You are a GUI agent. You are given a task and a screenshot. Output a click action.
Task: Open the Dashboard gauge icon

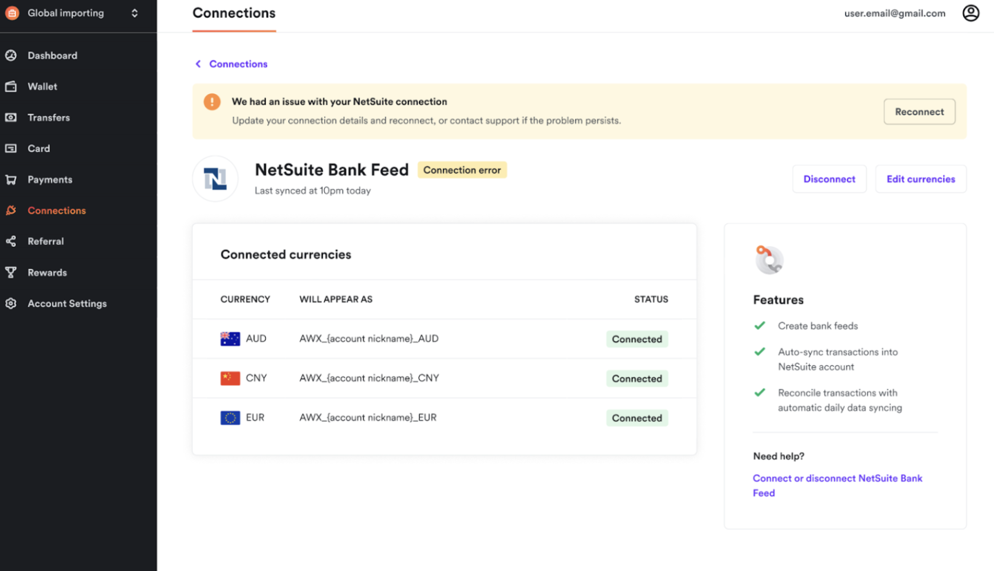[11, 55]
